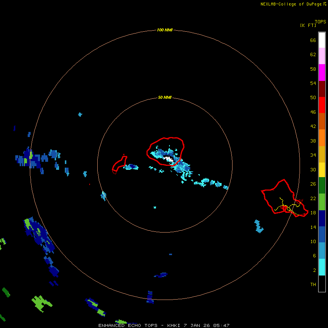Click the legend value 6
This screenshot has width=328, height=328.
(315, 255)
